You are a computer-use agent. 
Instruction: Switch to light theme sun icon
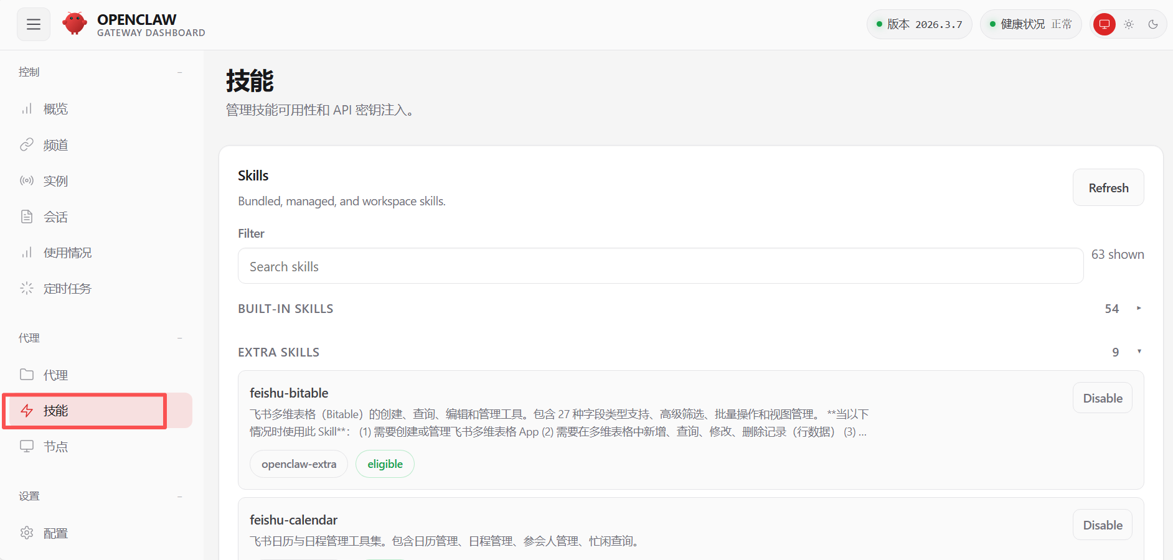point(1129,24)
